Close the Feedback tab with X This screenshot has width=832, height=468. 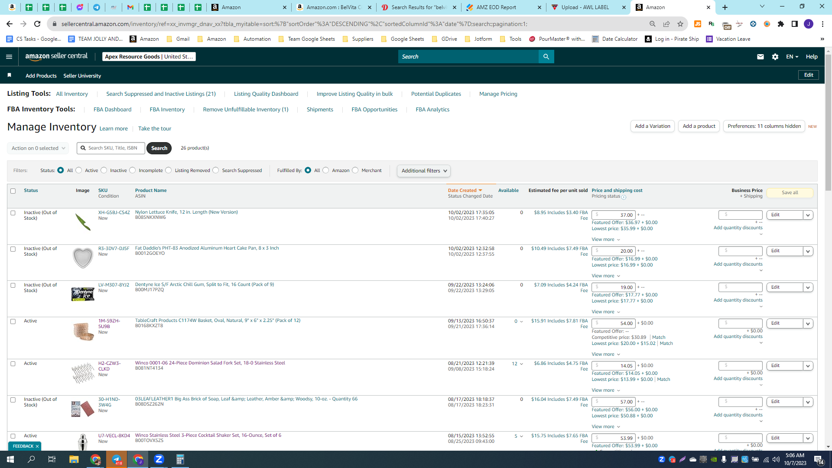coord(37,446)
